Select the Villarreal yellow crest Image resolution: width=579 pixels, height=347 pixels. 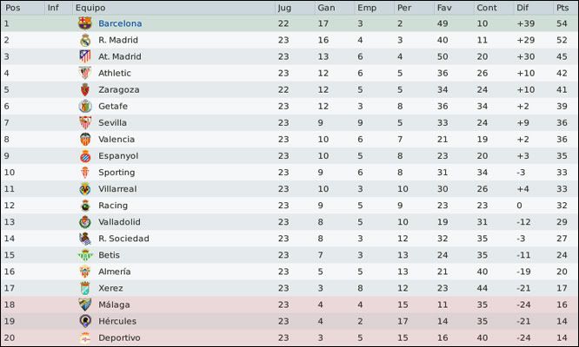point(85,189)
